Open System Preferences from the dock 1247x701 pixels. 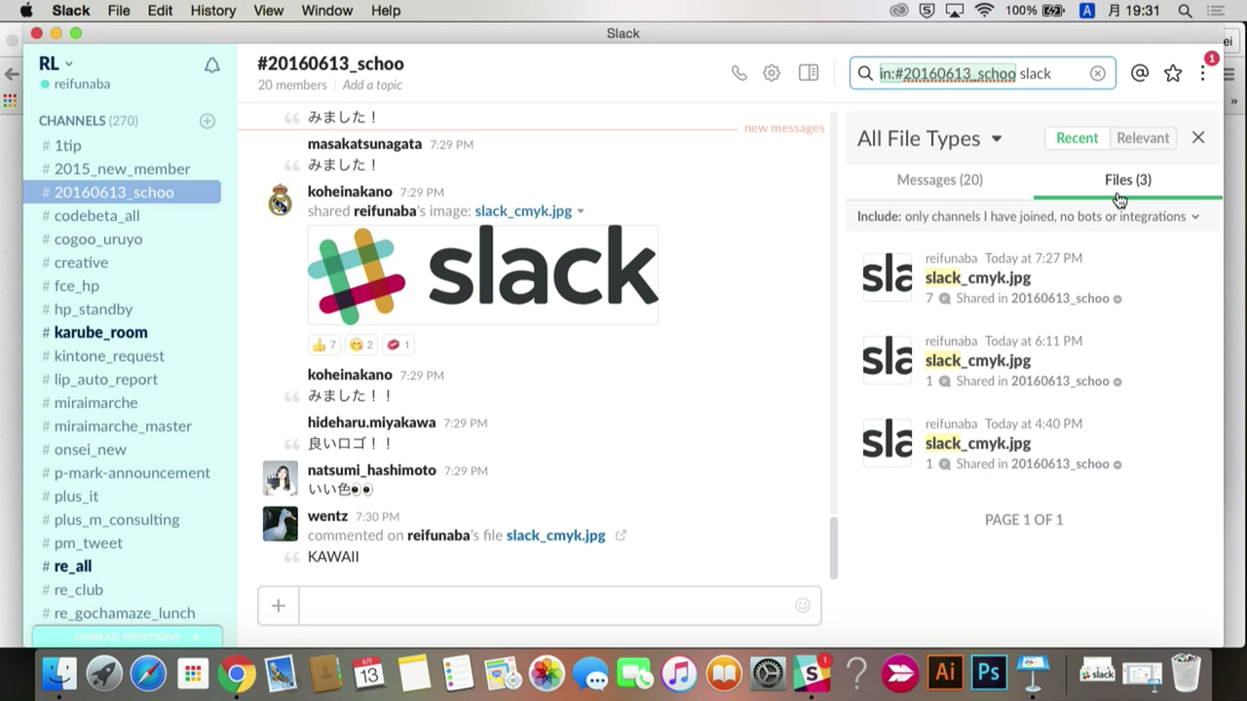[768, 673]
